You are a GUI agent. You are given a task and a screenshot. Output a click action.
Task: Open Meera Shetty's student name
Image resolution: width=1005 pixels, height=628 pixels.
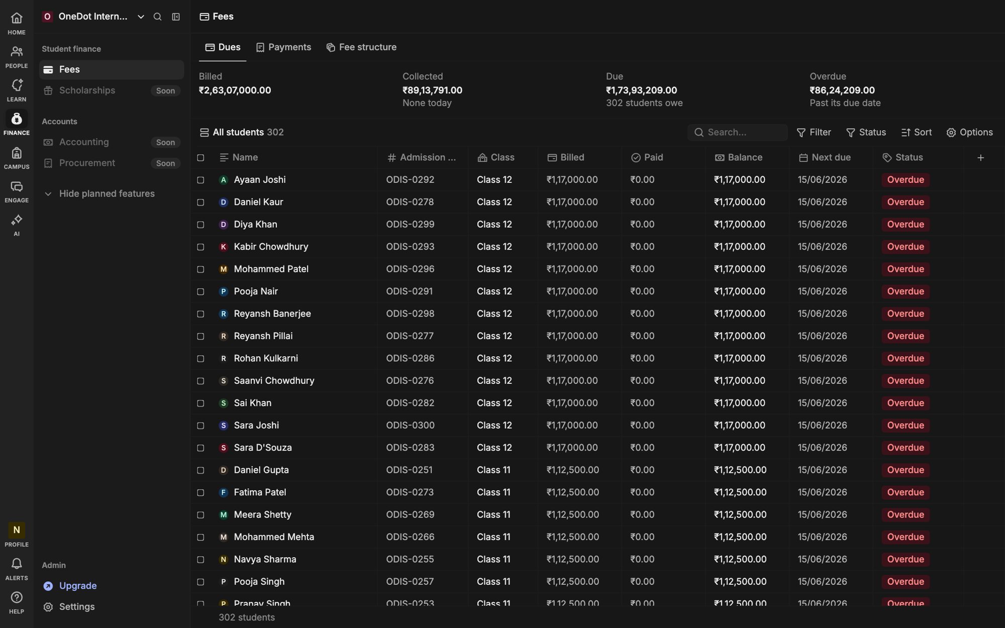262,514
